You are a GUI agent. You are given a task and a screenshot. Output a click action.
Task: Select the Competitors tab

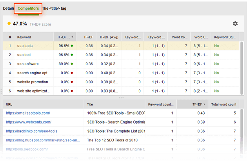(x=28, y=8)
